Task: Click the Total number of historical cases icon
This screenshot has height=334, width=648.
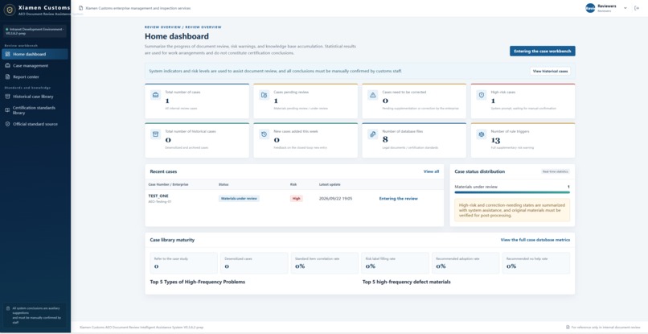Action: click(x=155, y=134)
